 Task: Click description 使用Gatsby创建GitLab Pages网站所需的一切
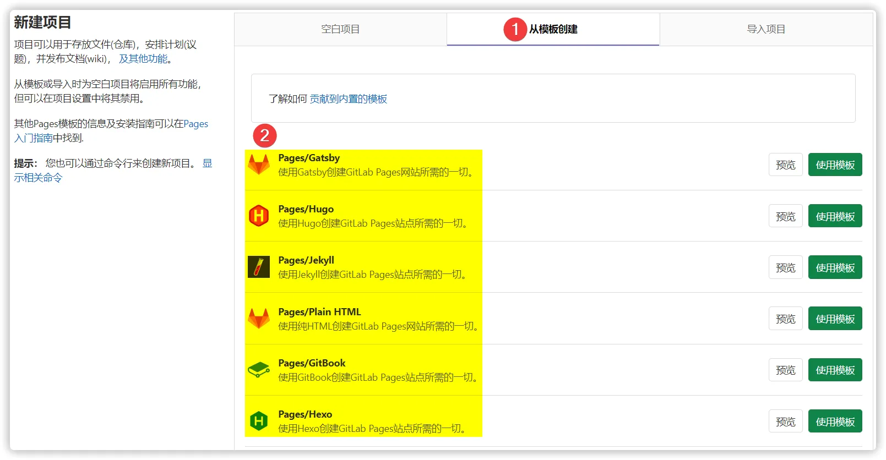click(376, 172)
